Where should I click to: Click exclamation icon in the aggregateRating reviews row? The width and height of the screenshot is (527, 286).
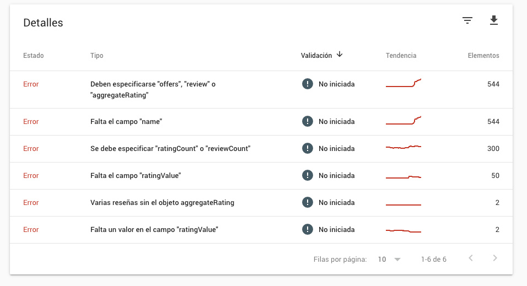point(307,202)
